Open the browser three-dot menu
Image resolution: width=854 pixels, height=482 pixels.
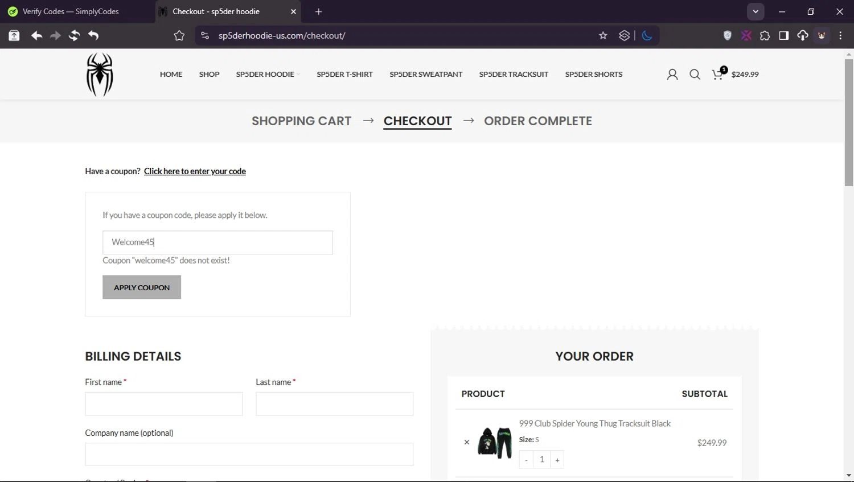point(840,35)
